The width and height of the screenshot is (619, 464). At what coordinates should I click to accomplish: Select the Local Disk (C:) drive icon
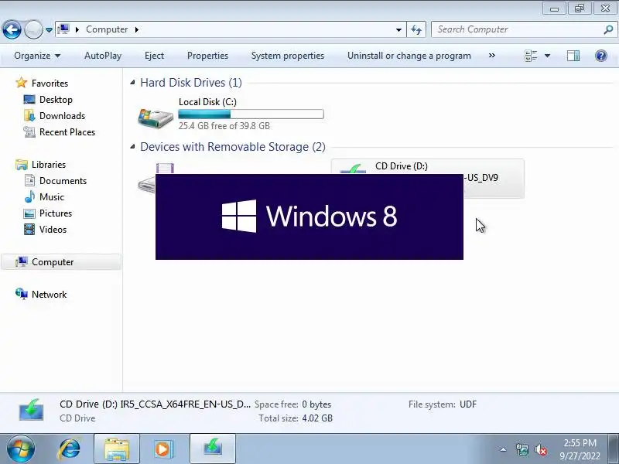click(x=156, y=118)
